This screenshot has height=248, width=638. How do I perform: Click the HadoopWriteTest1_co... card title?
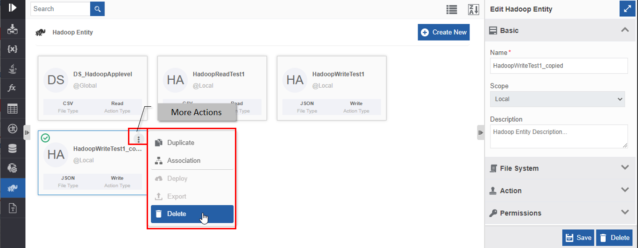(107, 149)
